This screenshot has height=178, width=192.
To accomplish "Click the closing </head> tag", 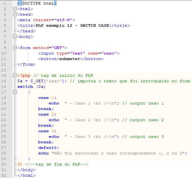I will click(26, 31).
